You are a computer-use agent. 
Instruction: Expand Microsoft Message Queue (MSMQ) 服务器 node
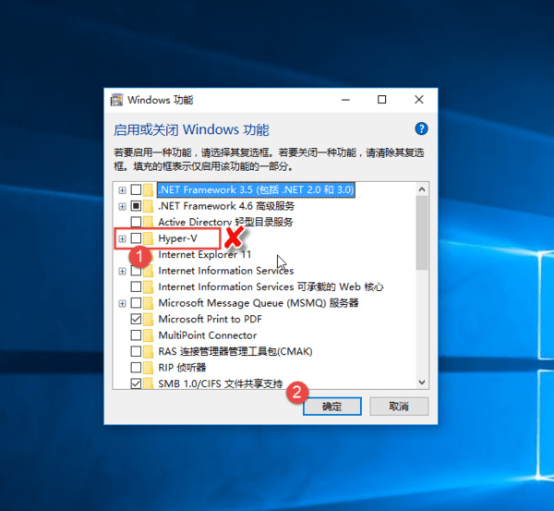click(x=122, y=303)
